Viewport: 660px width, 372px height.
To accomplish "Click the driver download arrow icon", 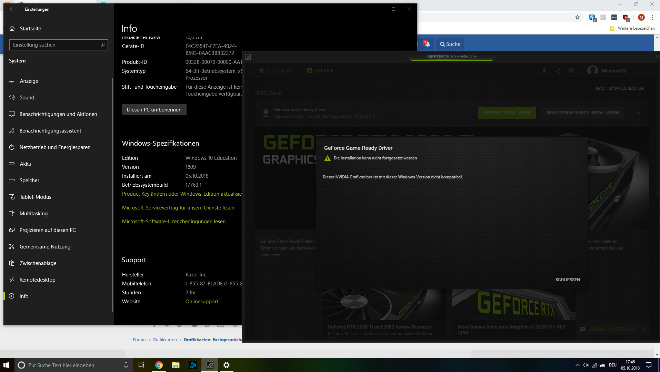I will pos(266,113).
